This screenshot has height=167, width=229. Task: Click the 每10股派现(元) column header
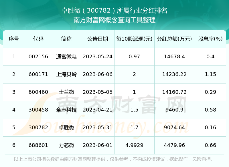[x=134, y=39]
